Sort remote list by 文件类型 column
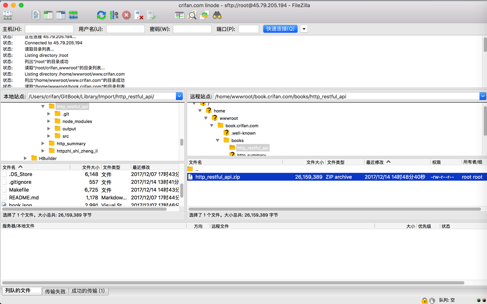 point(344,162)
